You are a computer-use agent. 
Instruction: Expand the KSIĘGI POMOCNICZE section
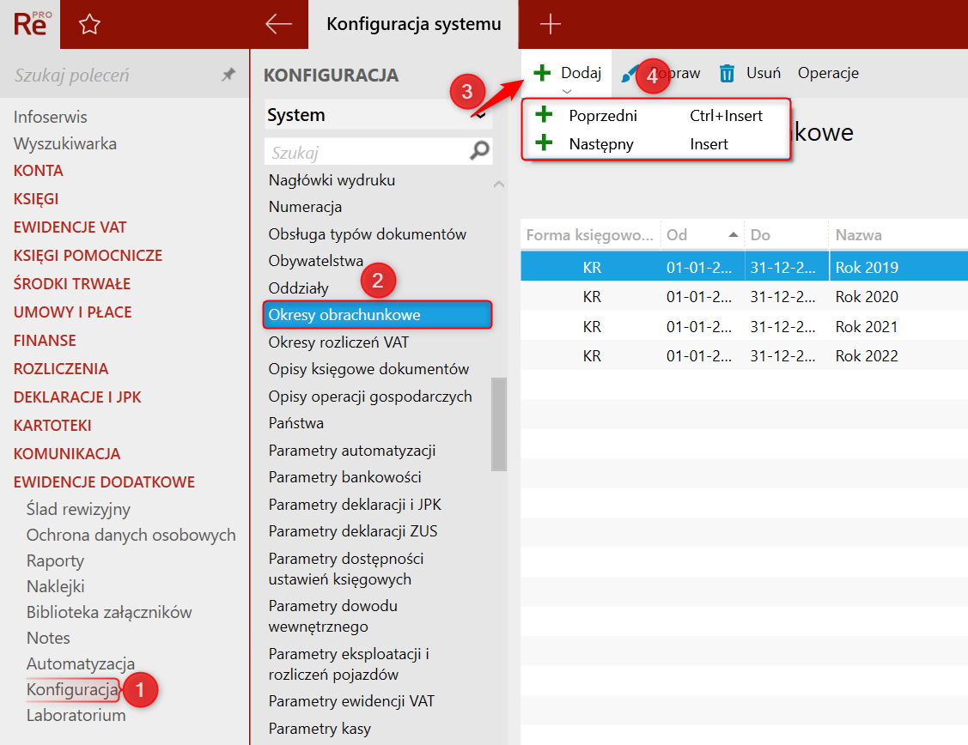pyautogui.click(x=88, y=255)
